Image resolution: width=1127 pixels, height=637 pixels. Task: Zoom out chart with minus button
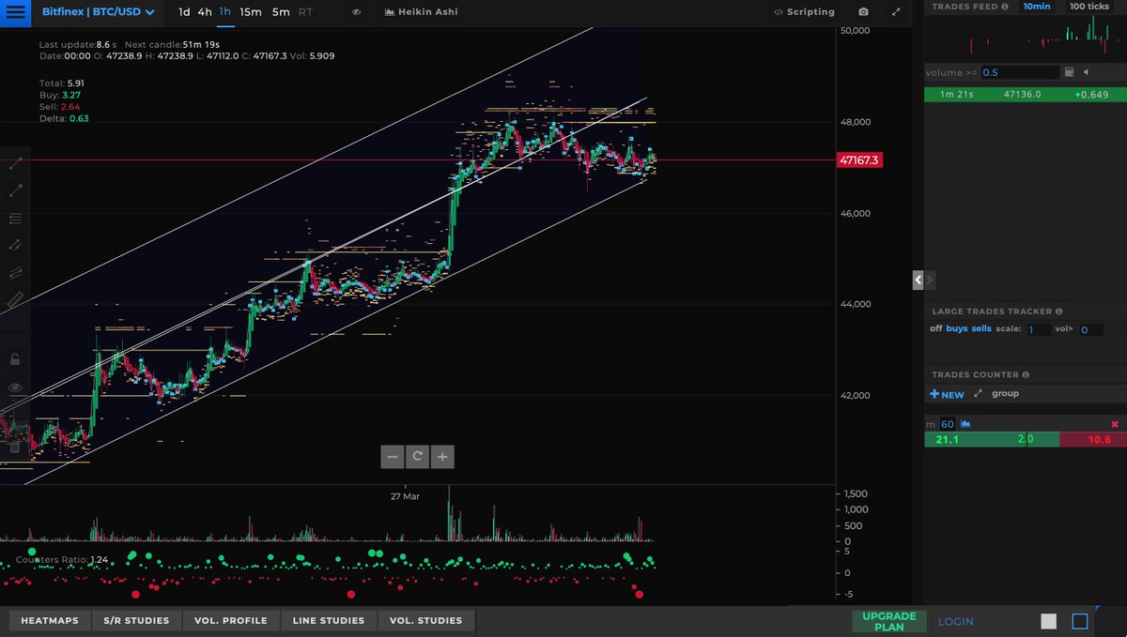(393, 457)
